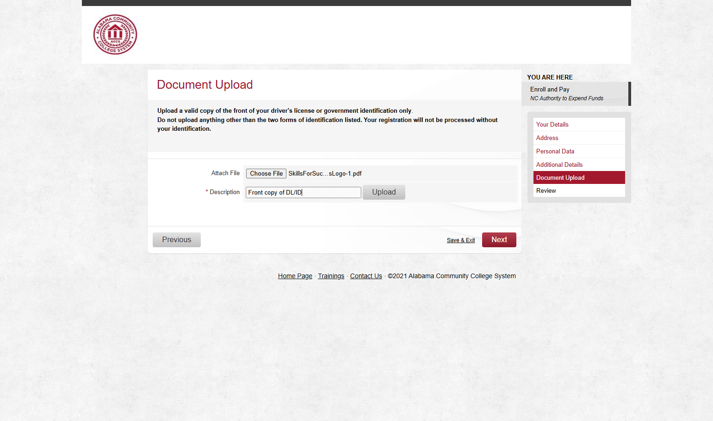Screen dimensions: 713x421
Task: Open the Contact Us footer link
Action: tap(366, 276)
